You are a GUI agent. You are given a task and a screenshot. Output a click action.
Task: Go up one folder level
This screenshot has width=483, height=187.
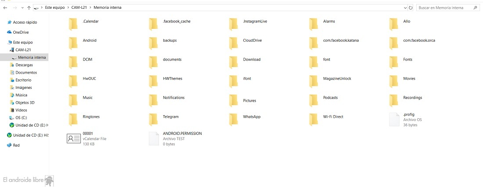click(x=29, y=8)
